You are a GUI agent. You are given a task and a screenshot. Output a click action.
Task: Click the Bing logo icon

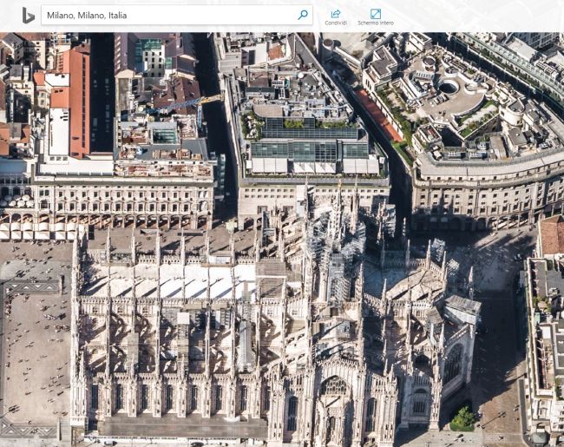click(x=28, y=16)
